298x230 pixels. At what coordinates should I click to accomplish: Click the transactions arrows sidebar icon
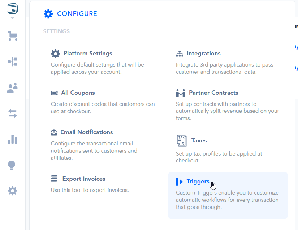click(x=13, y=114)
